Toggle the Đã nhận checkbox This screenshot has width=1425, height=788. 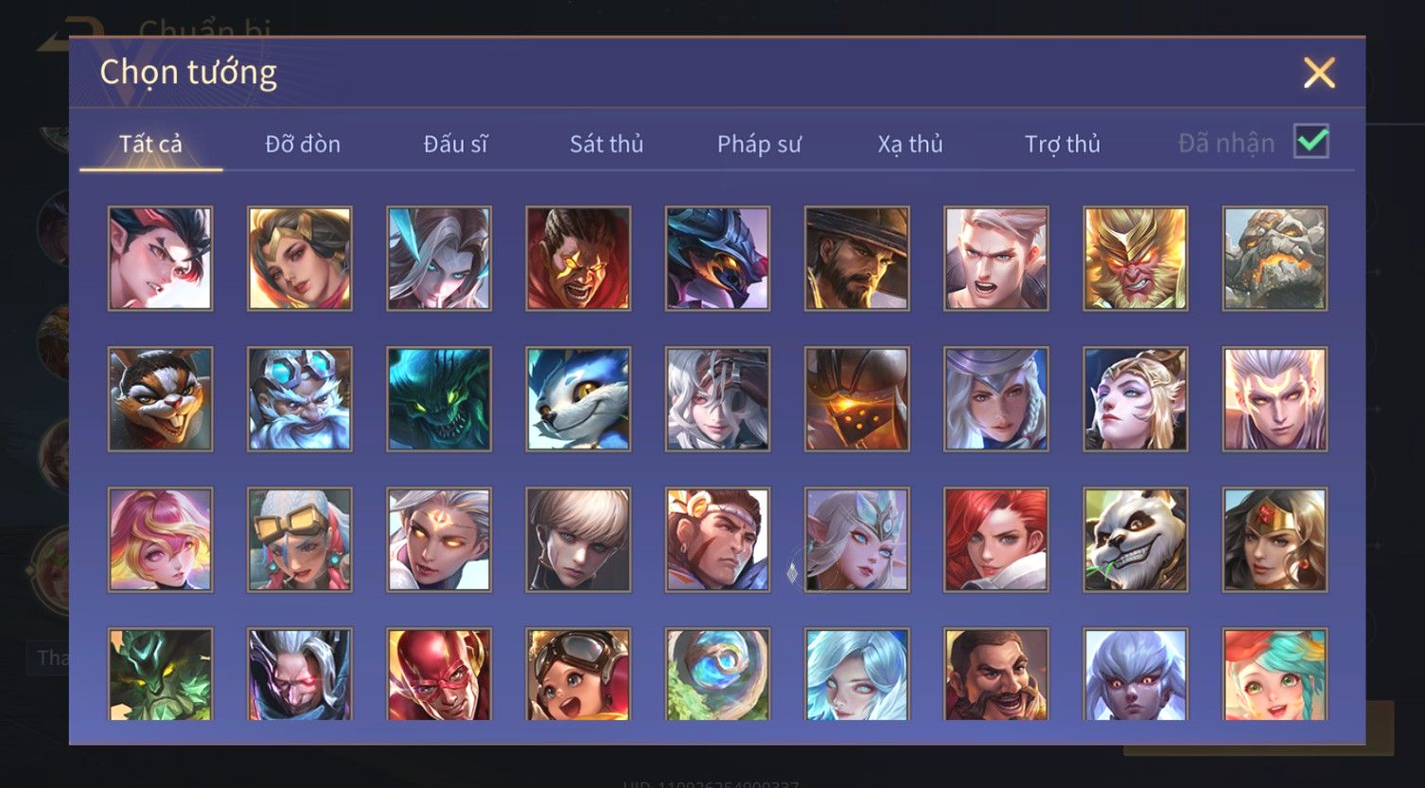coord(1311,142)
